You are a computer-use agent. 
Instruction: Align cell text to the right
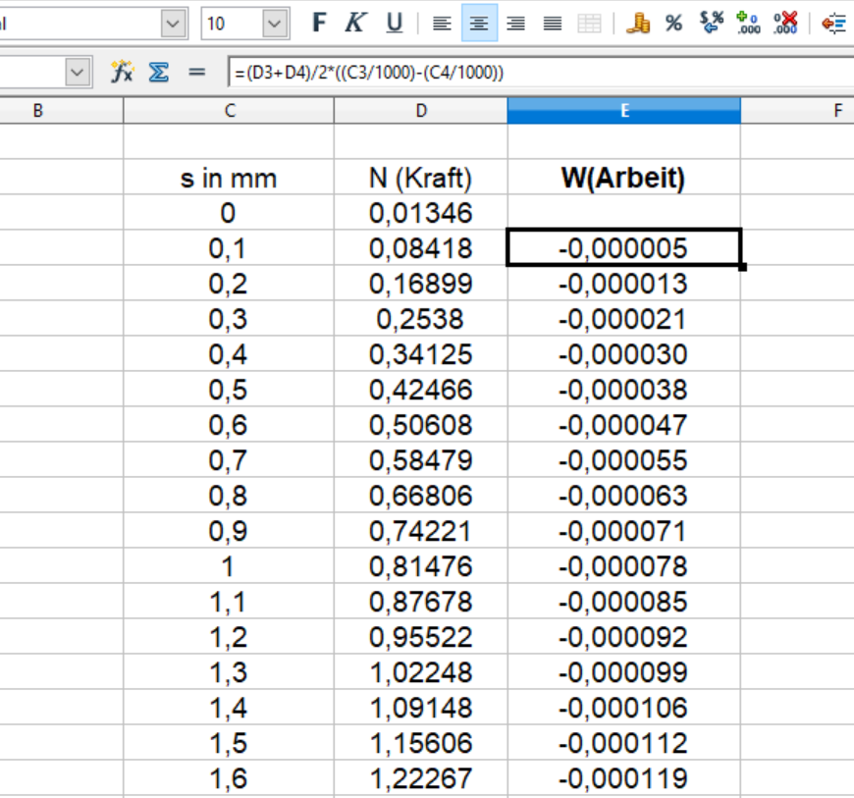coord(515,24)
